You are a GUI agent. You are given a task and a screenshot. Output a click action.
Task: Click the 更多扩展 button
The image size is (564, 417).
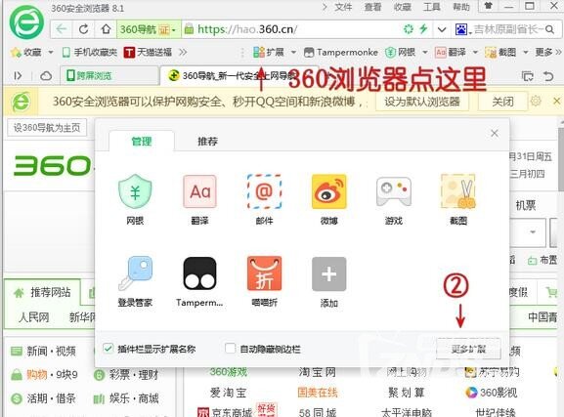[x=468, y=349]
